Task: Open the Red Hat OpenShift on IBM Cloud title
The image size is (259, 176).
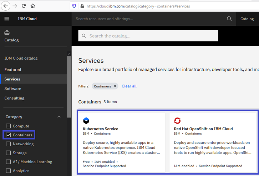Action: [x=203, y=129]
